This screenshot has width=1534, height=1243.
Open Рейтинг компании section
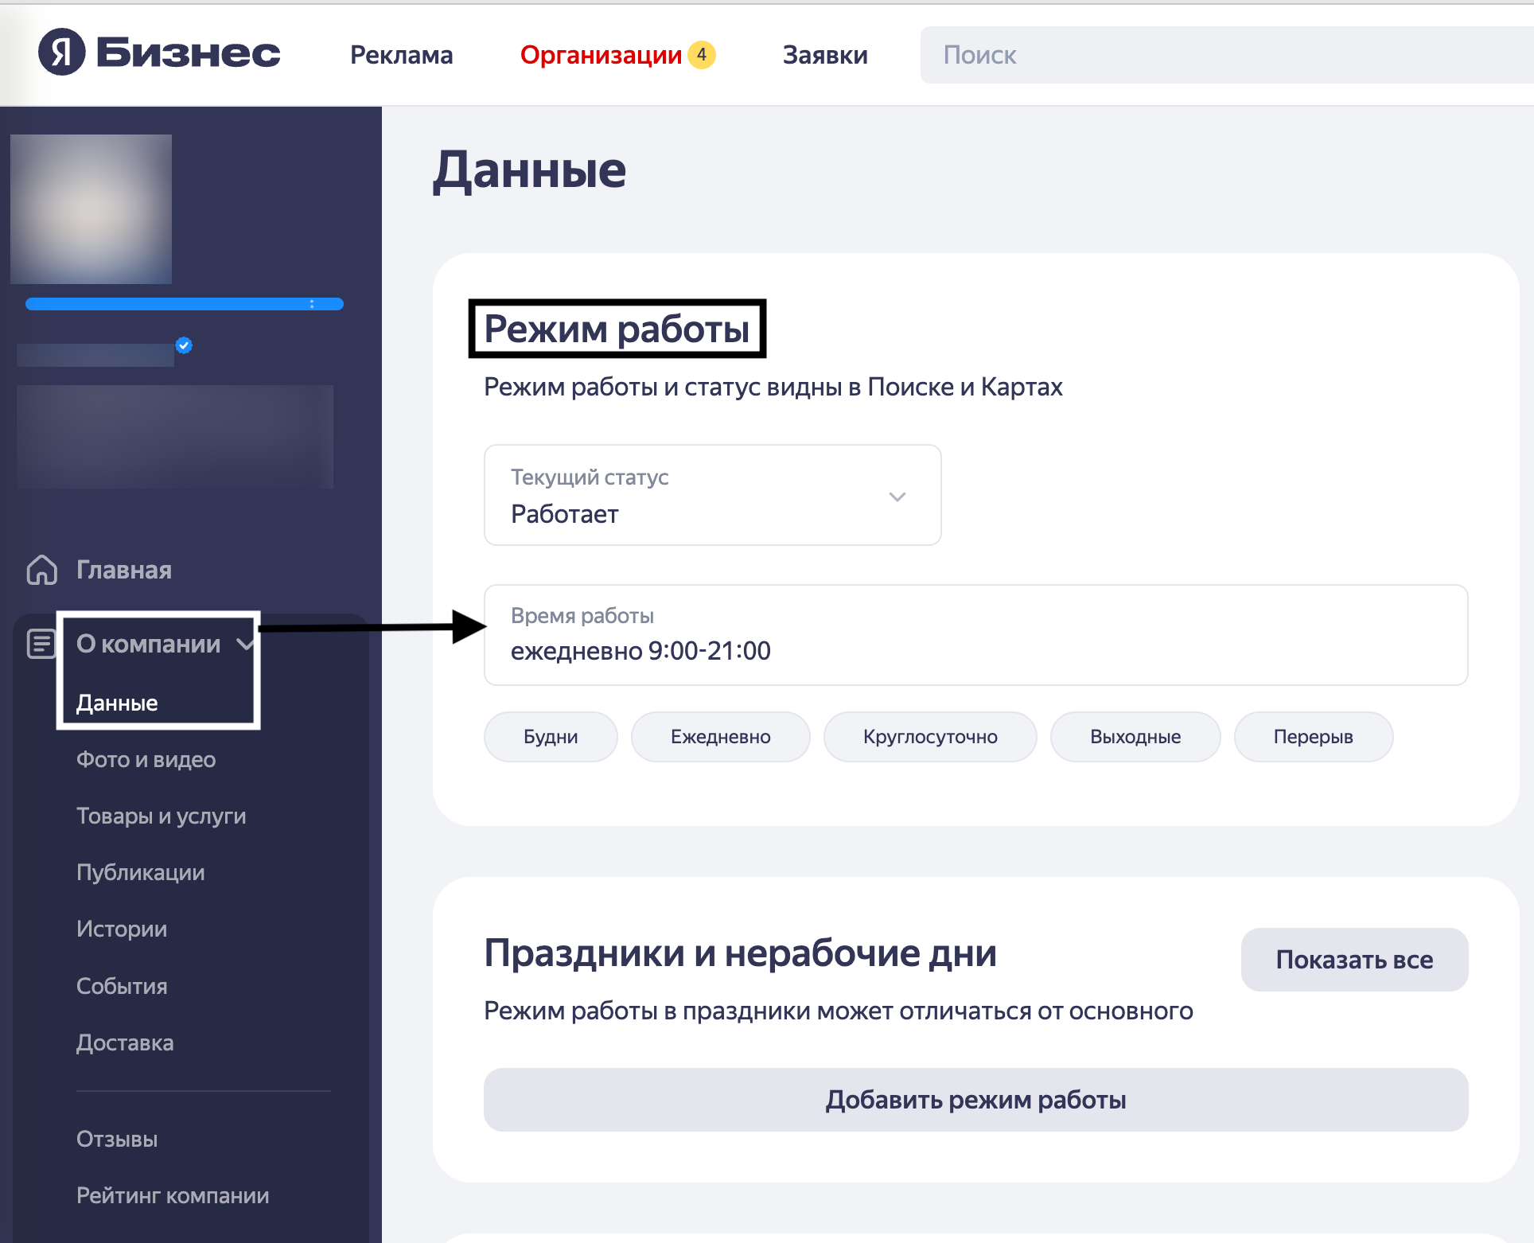[173, 1195]
